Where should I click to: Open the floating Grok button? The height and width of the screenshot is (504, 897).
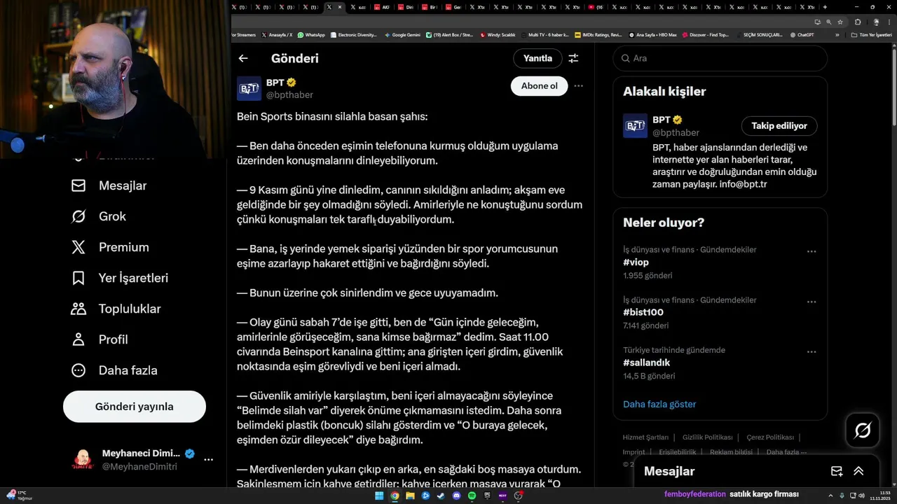pos(863,430)
